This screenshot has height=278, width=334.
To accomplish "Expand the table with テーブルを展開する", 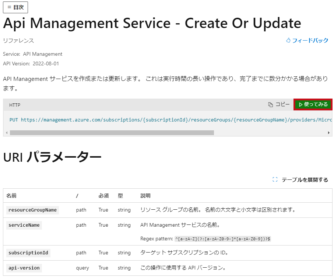I will (x=300, y=180).
